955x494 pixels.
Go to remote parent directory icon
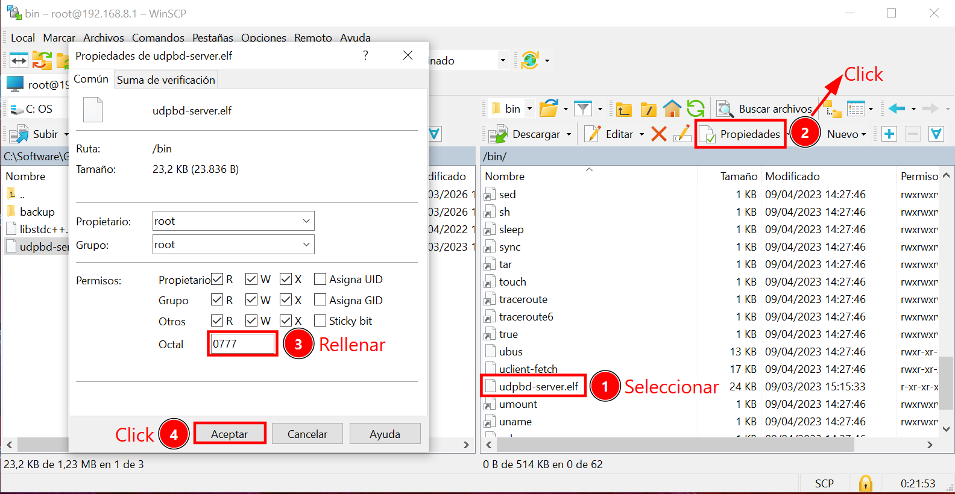coord(624,109)
